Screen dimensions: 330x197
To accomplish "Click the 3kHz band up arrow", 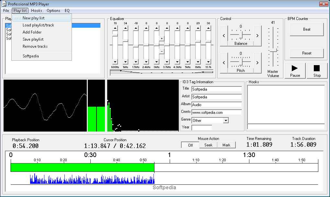I will [x=156, y=28].
